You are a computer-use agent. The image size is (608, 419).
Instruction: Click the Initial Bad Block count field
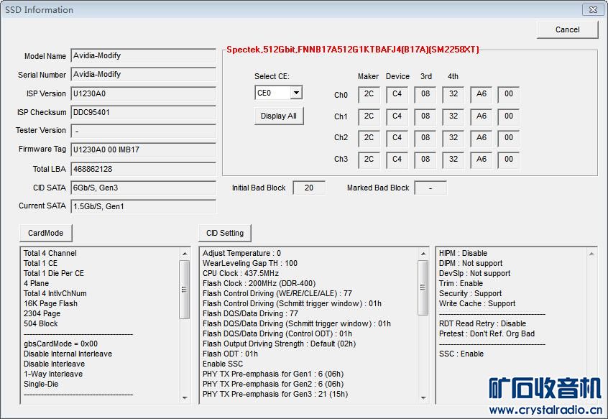pyautogui.click(x=309, y=188)
